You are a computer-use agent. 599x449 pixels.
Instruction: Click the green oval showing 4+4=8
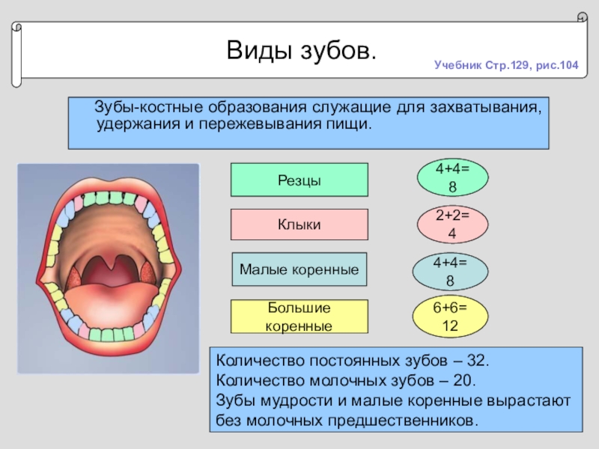452,177
